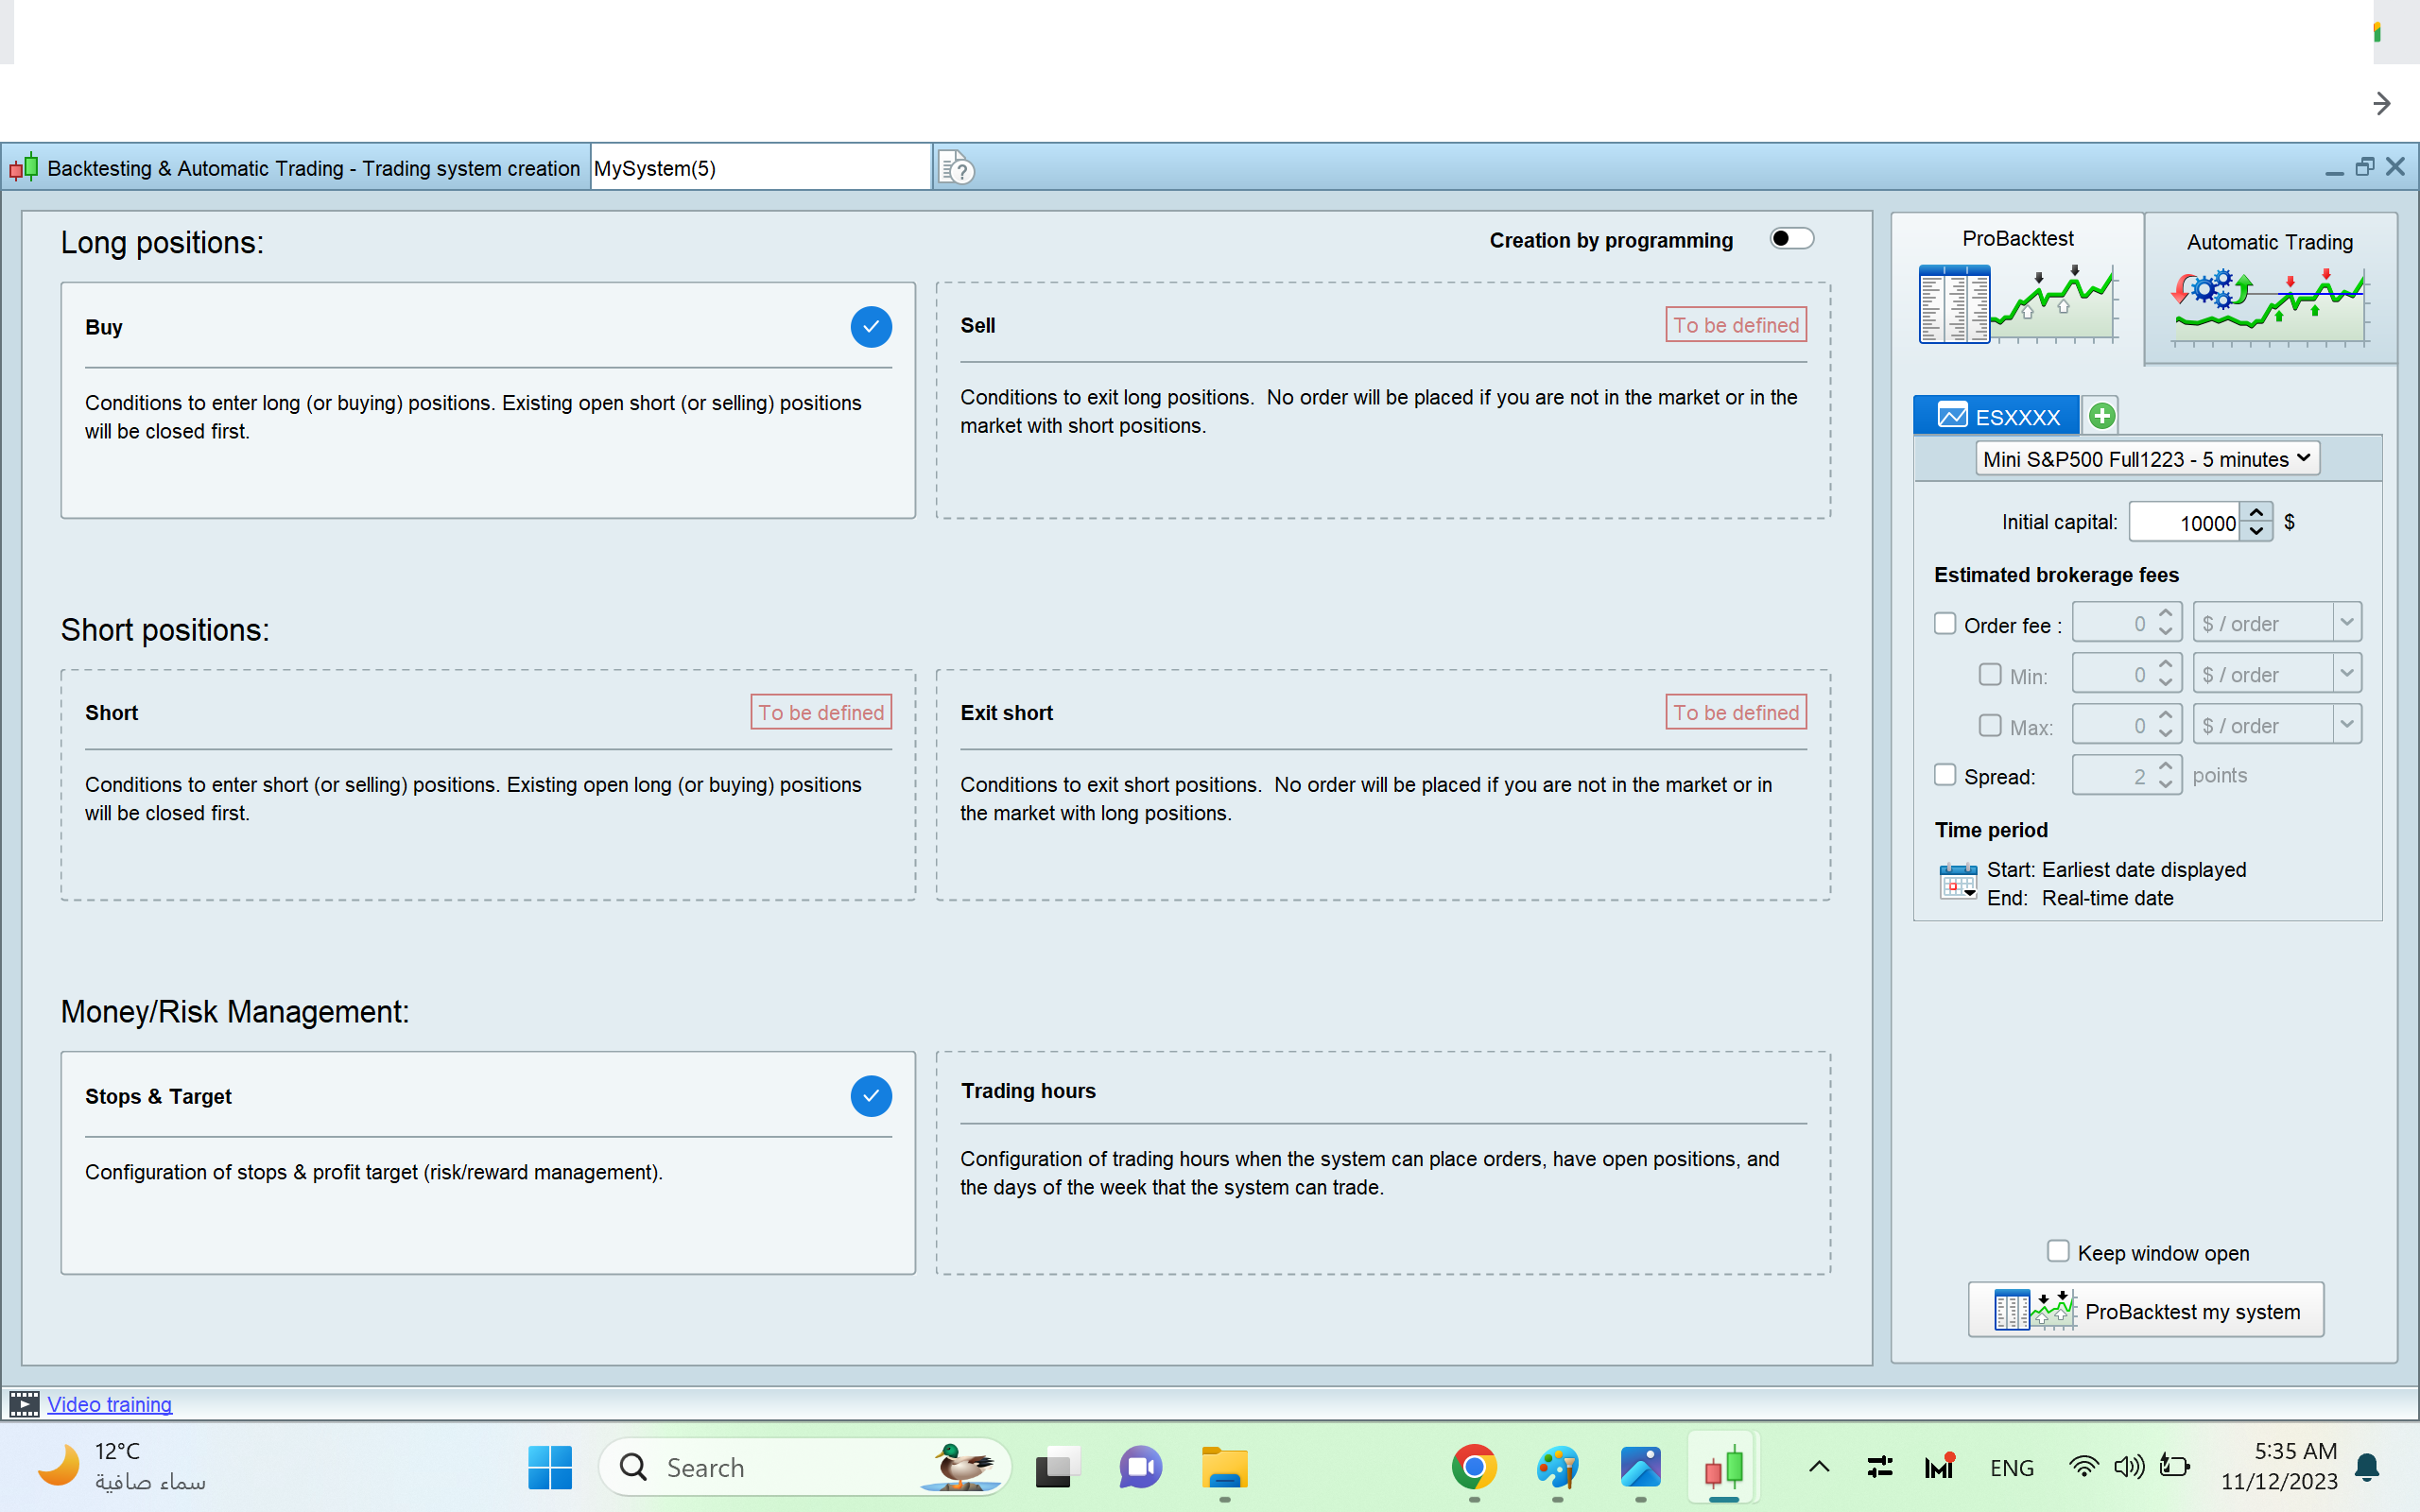
Task: Click the blue checkmark on Stops & Target
Action: tap(870, 1096)
